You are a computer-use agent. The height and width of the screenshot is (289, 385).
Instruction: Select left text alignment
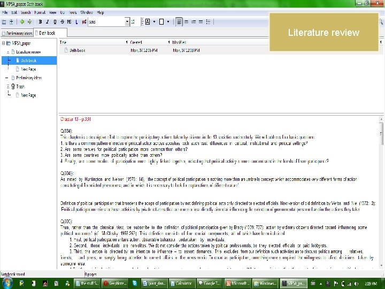click(179, 22)
